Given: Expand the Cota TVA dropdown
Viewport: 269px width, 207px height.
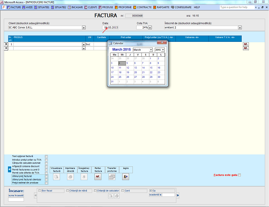Looking at the screenshot, I should tap(150, 28).
